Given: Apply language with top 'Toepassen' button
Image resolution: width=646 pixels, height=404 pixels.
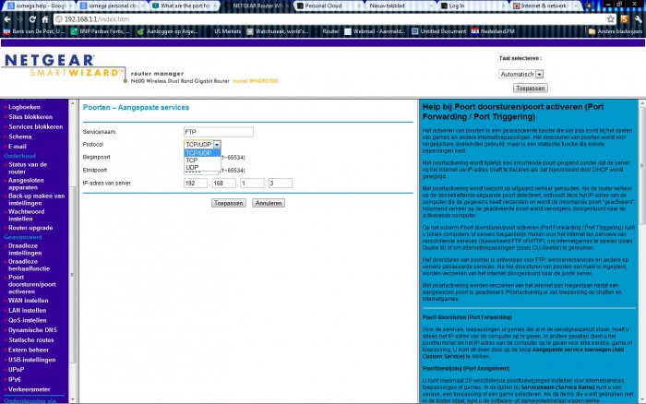Looking at the screenshot, I should [531, 89].
